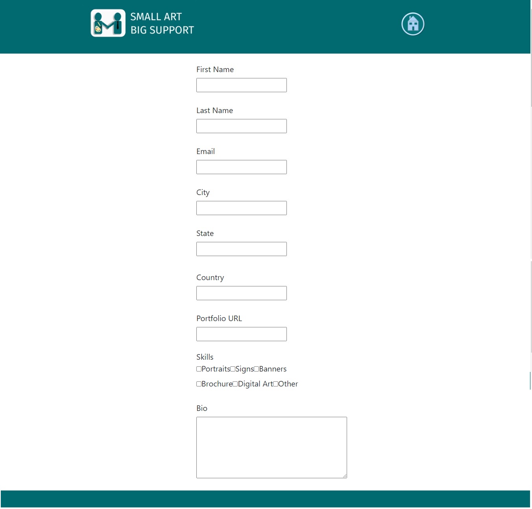This screenshot has width=532, height=509.
Task: Focus the First Name input field
Action: (242, 85)
